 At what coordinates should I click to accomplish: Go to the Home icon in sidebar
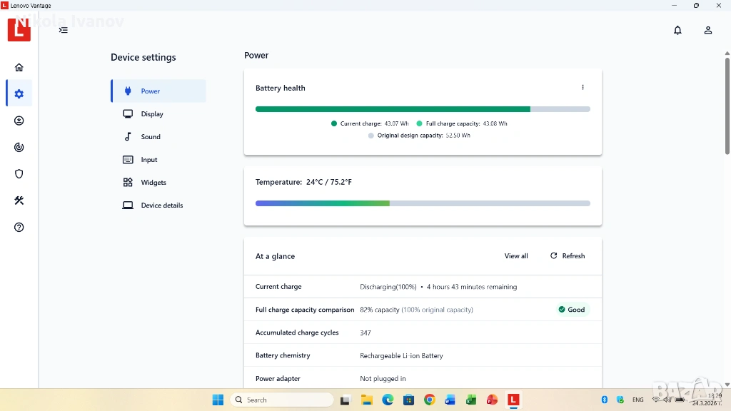[x=19, y=68]
